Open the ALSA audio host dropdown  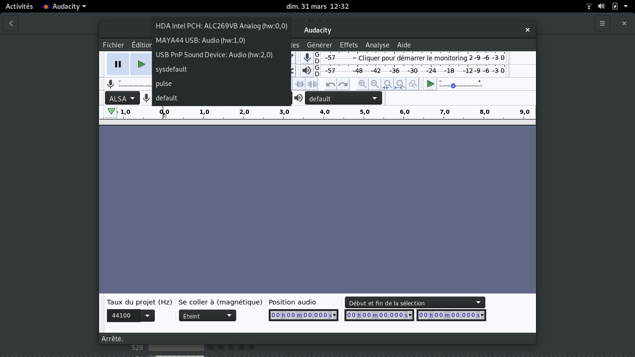tap(123, 99)
